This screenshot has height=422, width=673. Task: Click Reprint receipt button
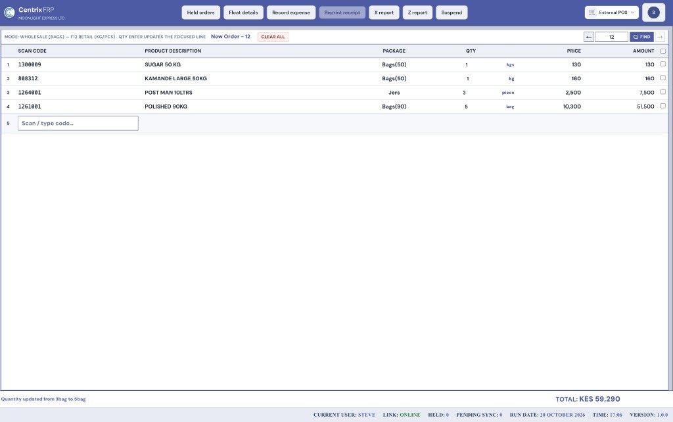342,12
